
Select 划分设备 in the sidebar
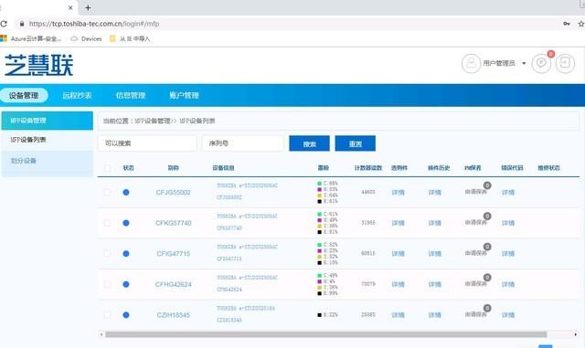coord(47,161)
